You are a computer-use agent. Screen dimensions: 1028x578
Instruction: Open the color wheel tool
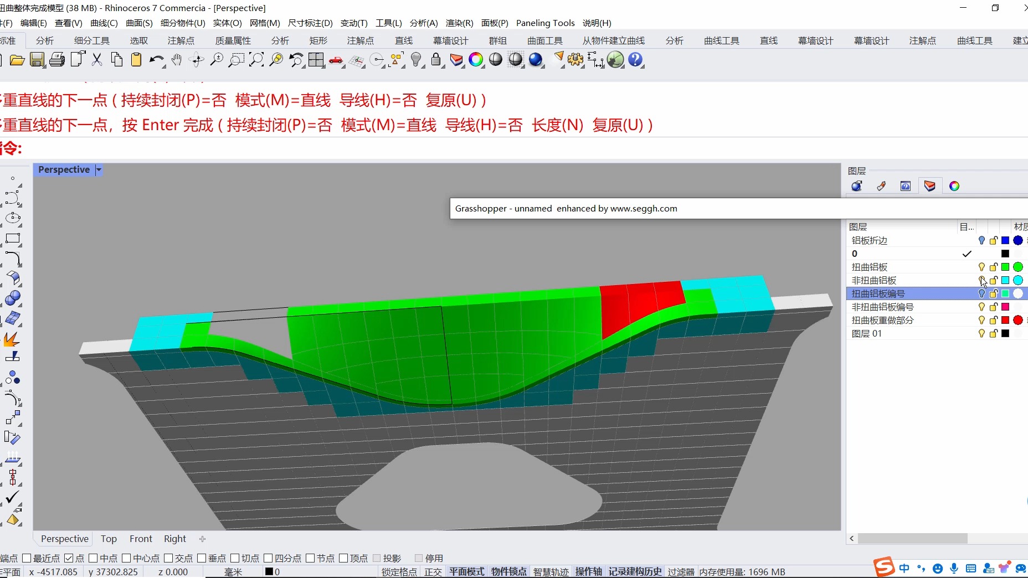pyautogui.click(x=476, y=60)
